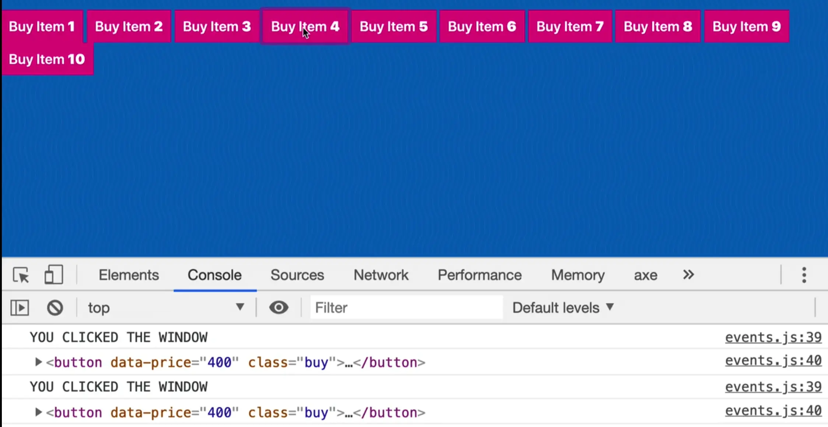This screenshot has width=828, height=427.
Task: Open the top context selector dropdown
Action: [166, 308]
